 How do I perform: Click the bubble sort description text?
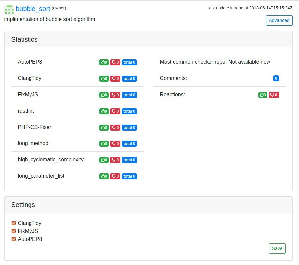pos(50,19)
